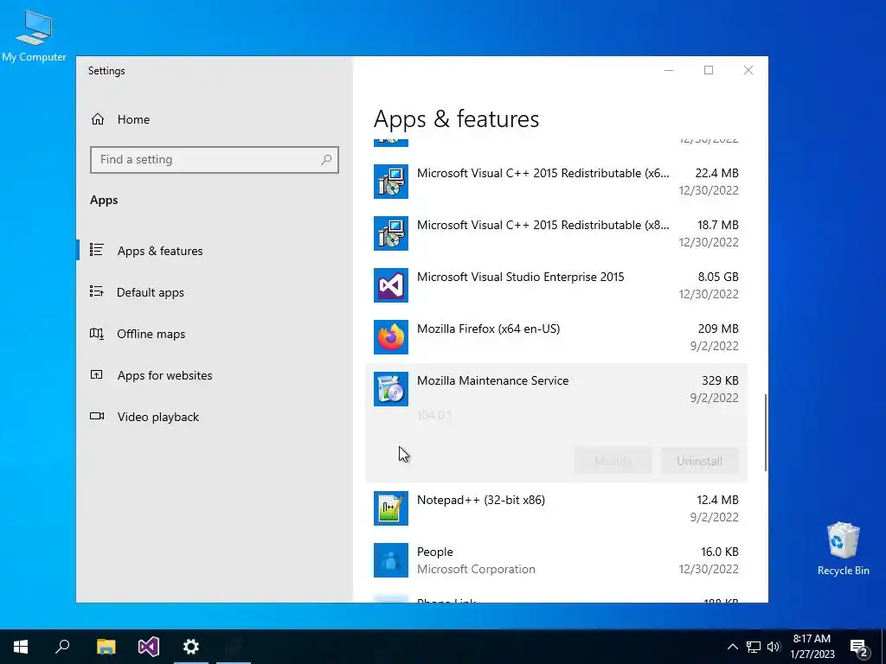The width and height of the screenshot is (886, 664).
Task: Focus the Find a setting search box
Action: point(215,160)
